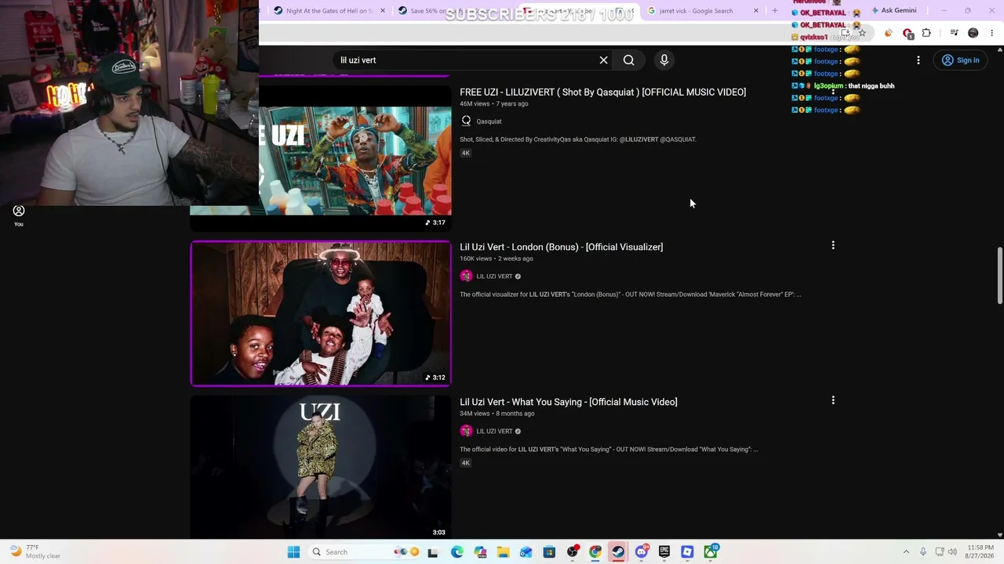Open more options for What You Saying video
This screenshot has width=1004, height=564.
tap(833, 401)
